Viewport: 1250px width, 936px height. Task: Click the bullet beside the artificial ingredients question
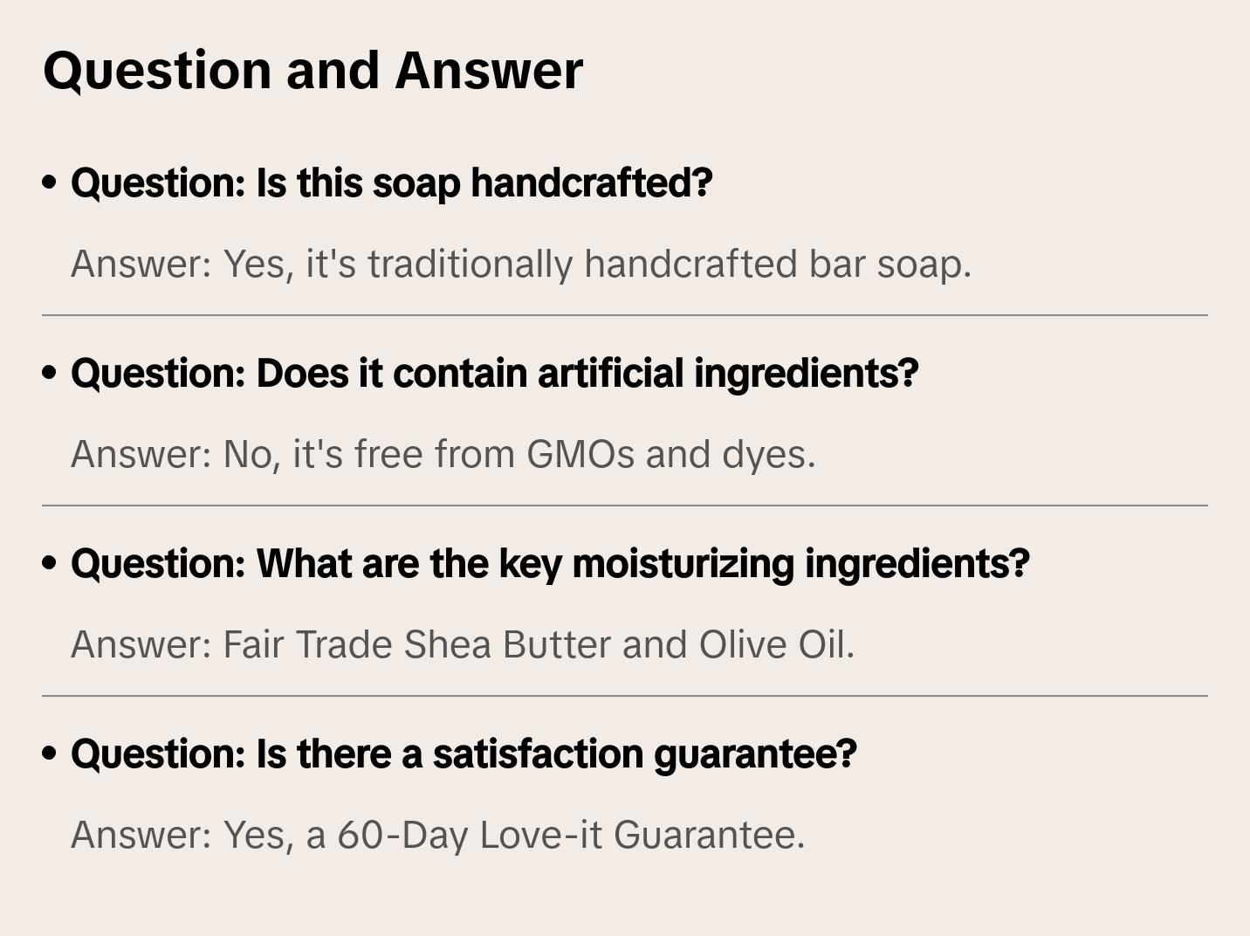[x=50, y=374]
